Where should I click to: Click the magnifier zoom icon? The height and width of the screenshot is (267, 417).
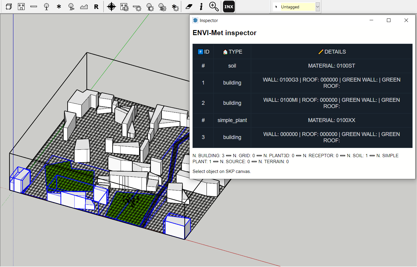214,7
